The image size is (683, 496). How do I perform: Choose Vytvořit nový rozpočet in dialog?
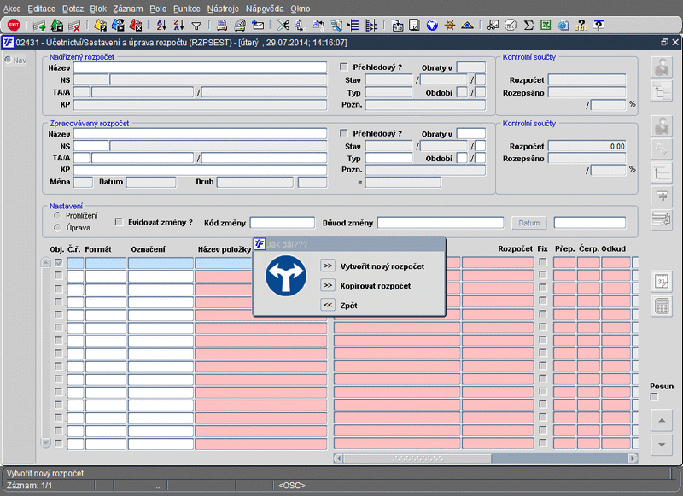click(x=328, y=266)
